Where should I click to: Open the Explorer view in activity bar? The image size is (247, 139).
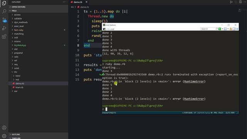4,3
